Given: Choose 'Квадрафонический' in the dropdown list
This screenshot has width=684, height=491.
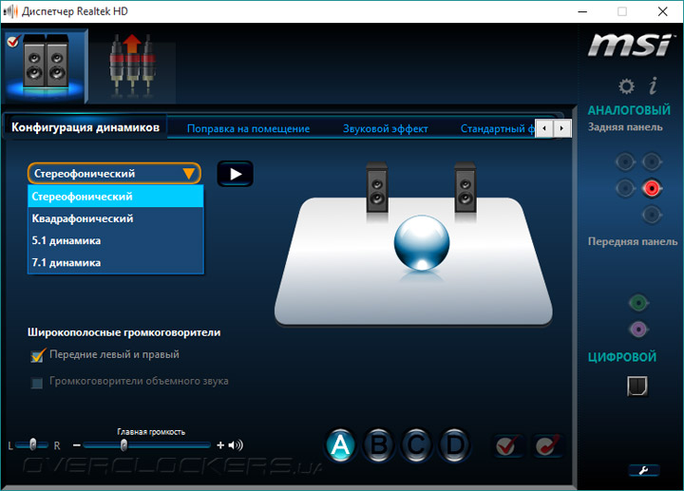Looking at the screenshot, I should [116, 218].
